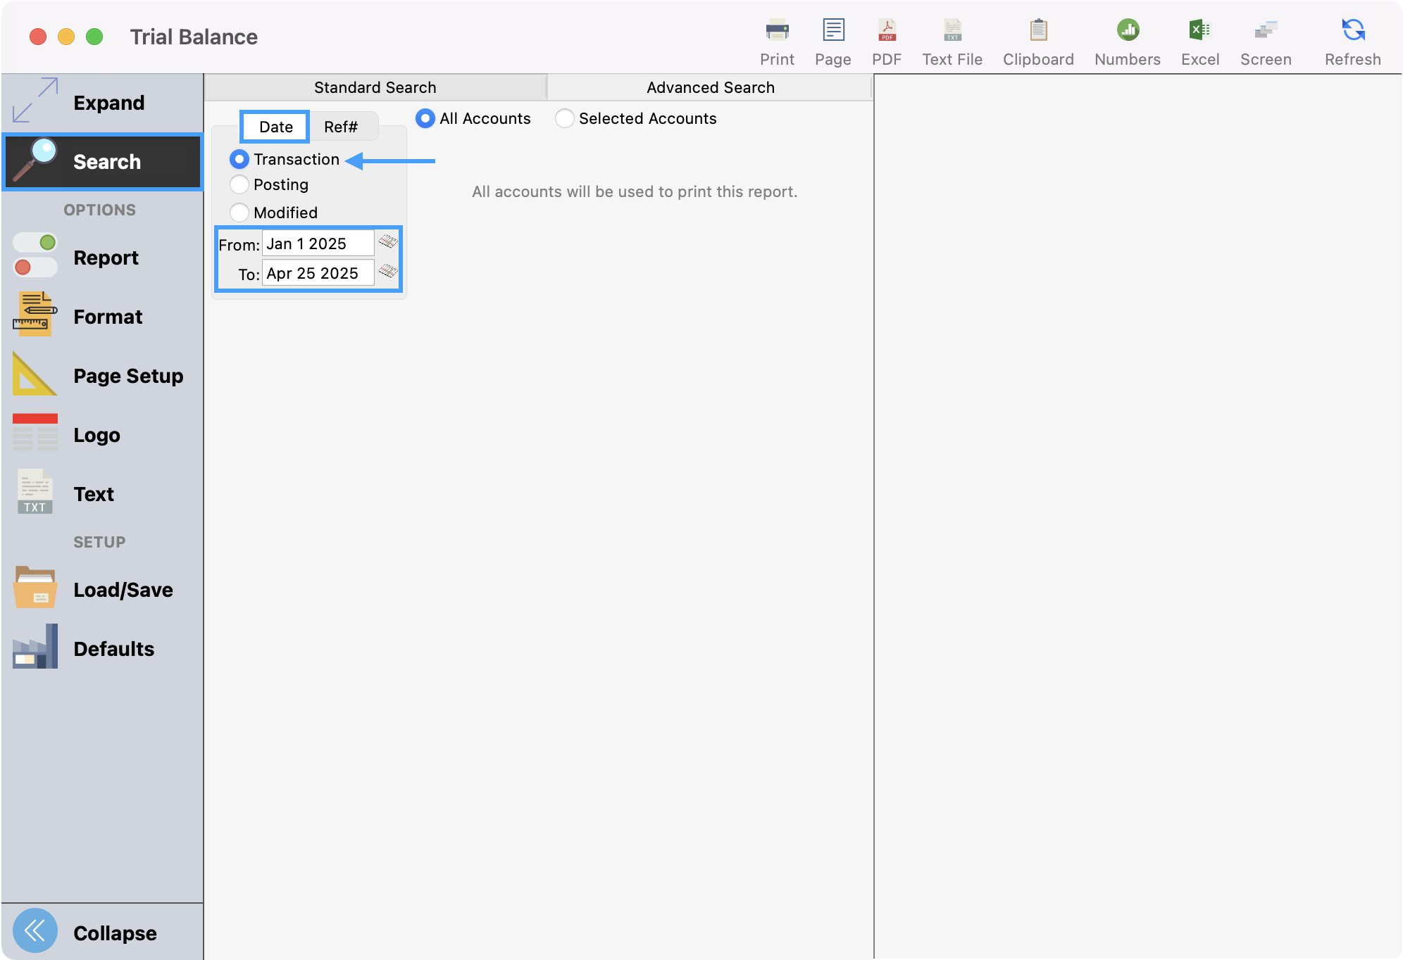Viewport: 1403px width, 960px height.
Task: Switch to Ref# tab
Action: click(x=341, y=127)
